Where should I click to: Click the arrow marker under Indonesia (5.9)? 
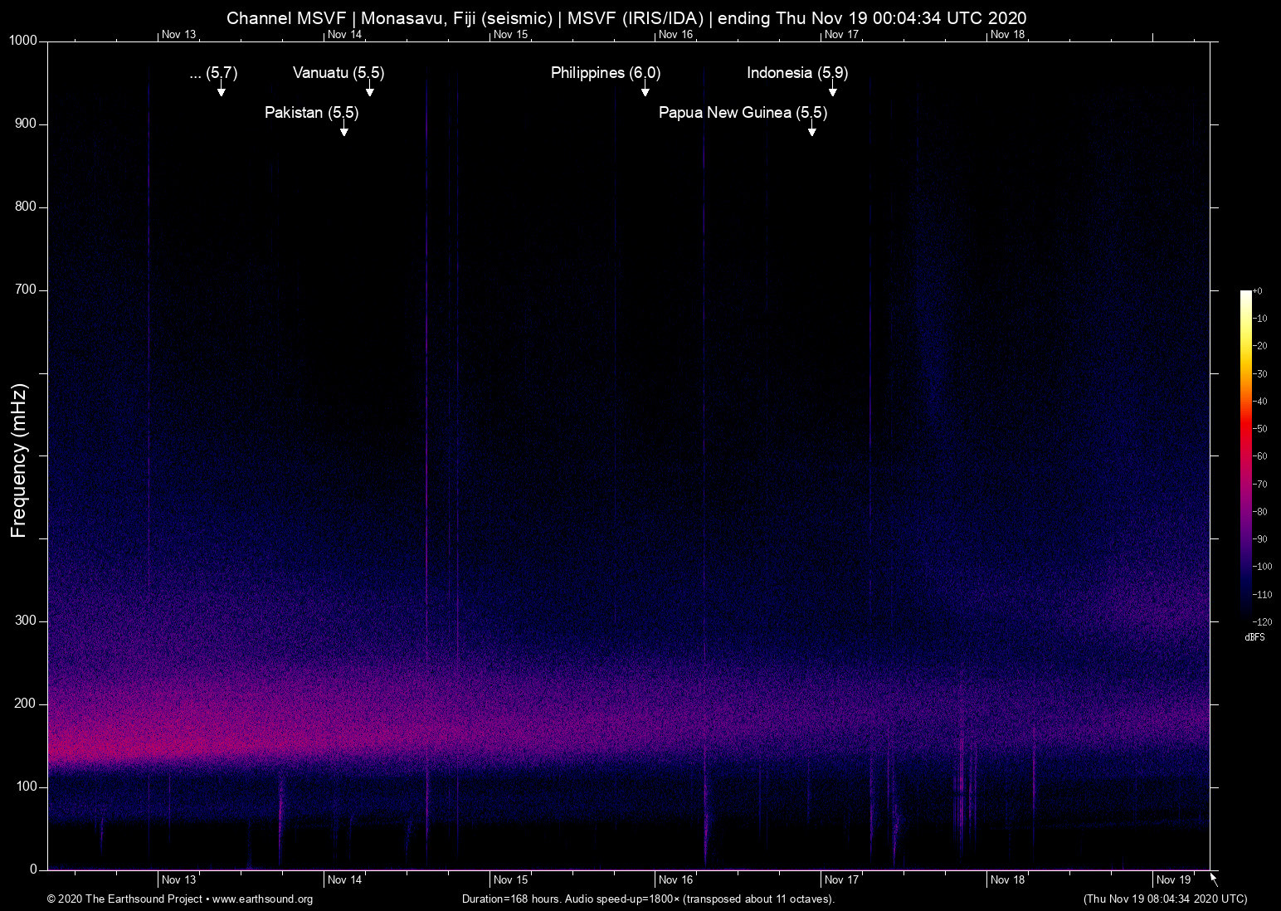833,89
